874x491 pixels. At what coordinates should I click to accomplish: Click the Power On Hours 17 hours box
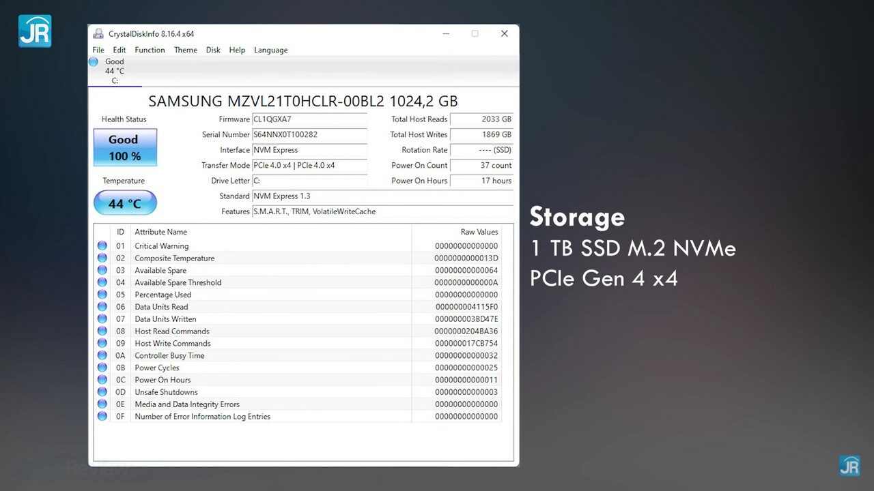point(482,181)
